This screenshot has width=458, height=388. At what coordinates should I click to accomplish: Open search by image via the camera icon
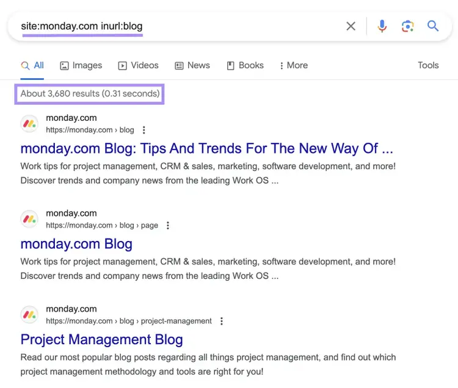click(407, 26)
